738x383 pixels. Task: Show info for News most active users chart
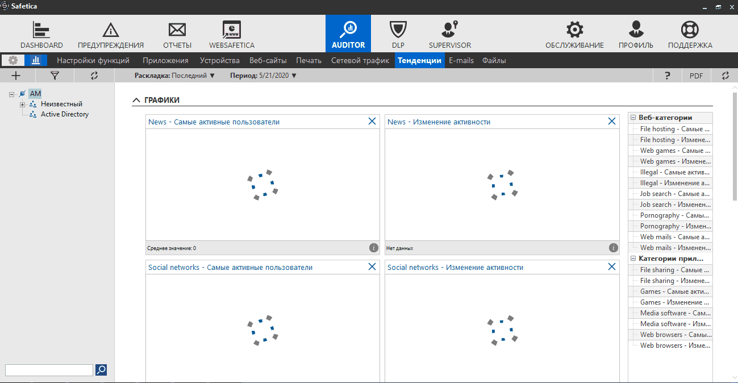[x=373, y=248]
